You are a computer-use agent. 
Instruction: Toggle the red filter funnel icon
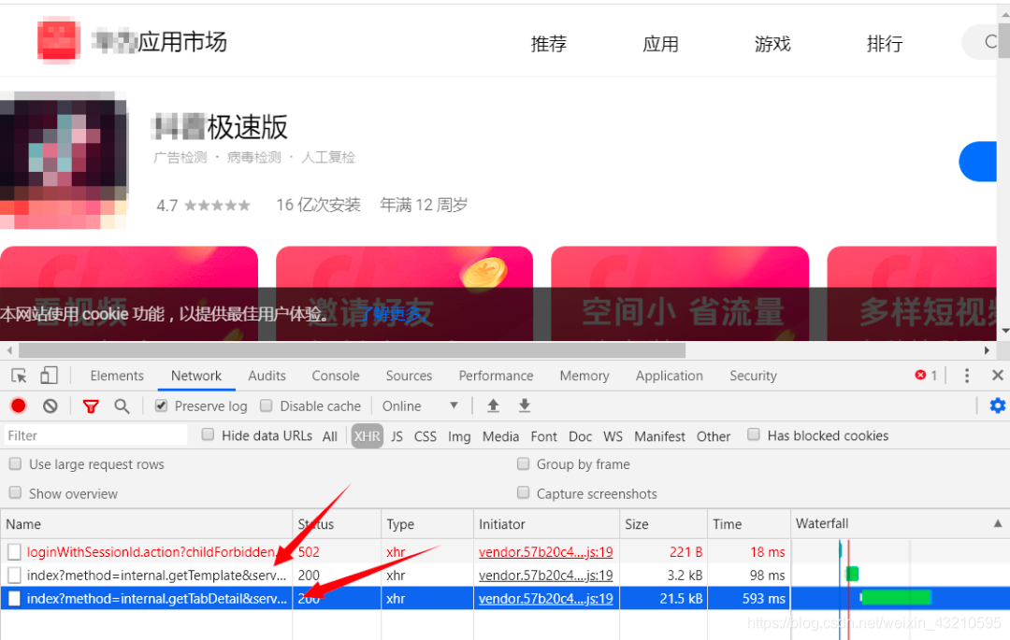coord(91,405)
